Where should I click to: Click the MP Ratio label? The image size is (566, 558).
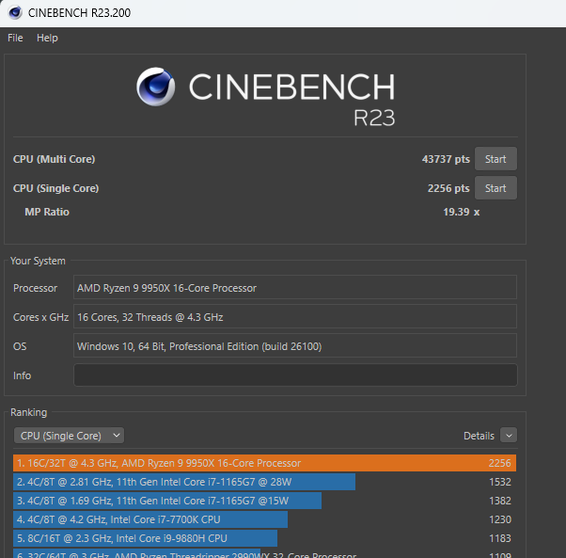click(x=47, y=212)
